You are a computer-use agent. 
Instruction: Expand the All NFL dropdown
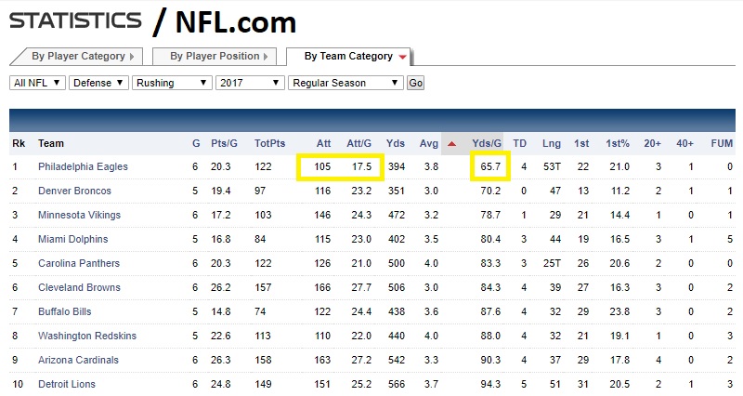click(x=37, y=83)
